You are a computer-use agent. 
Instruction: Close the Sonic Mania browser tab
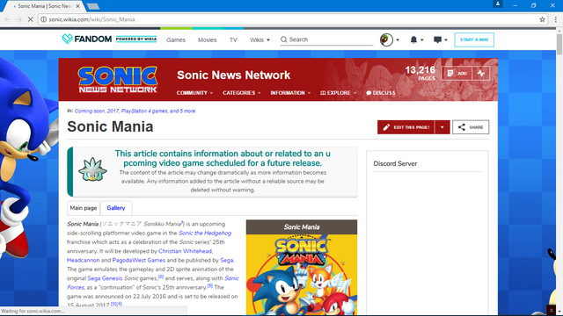pos(78,6)
